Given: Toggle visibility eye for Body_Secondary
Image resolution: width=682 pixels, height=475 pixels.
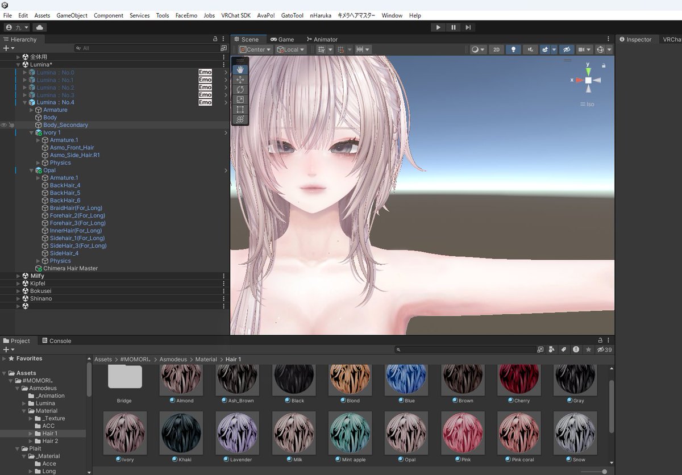Looking at the screenshot, I should tap(4, 125).
